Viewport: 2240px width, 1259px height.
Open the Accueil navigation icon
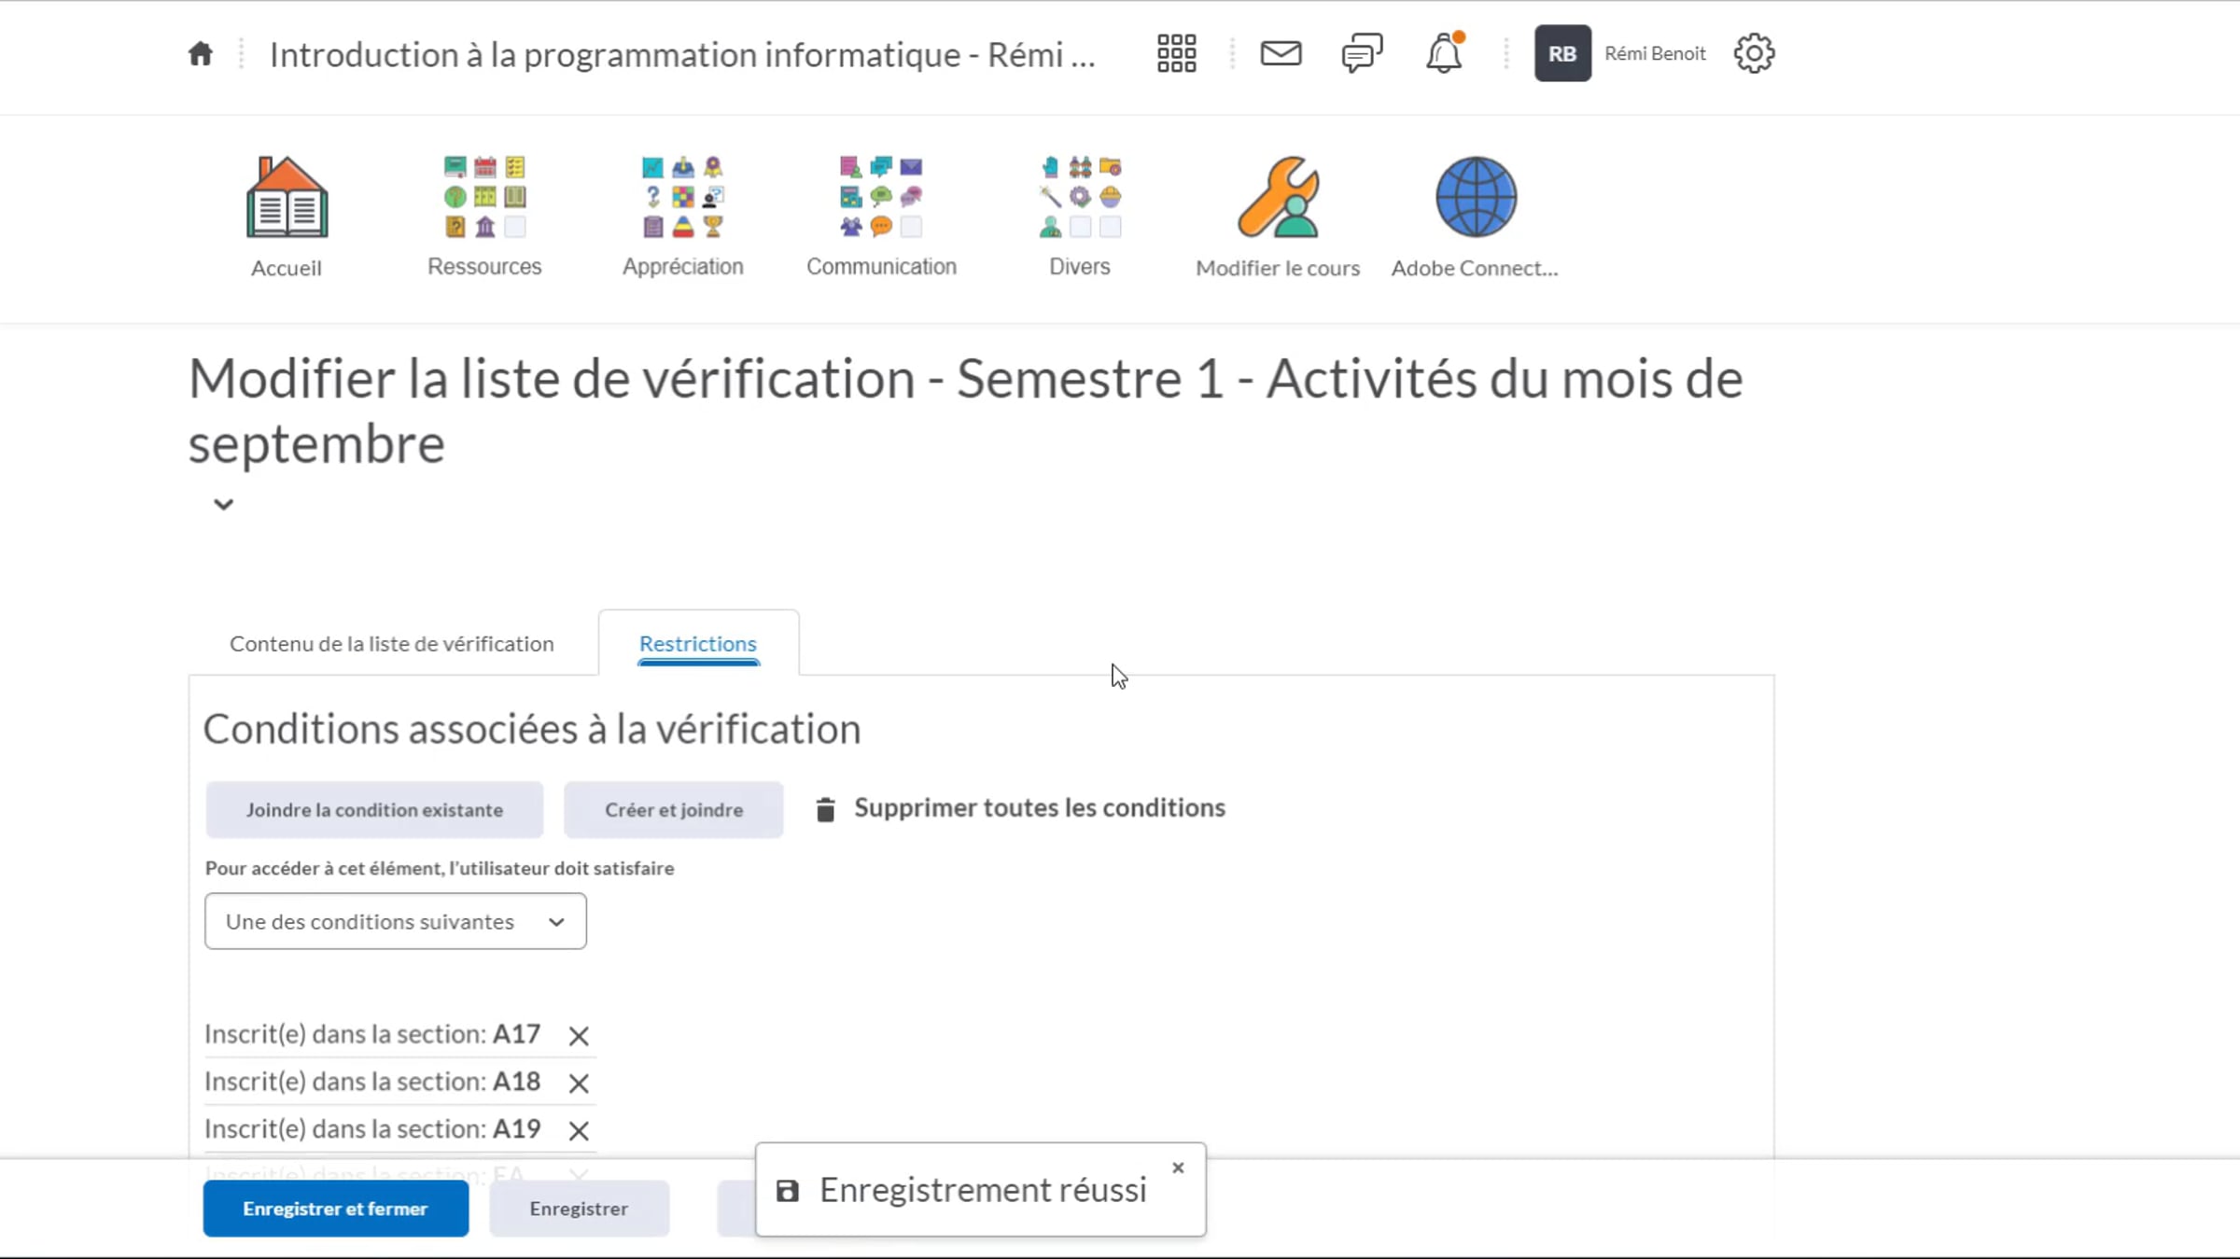click(x=287, y=217)
